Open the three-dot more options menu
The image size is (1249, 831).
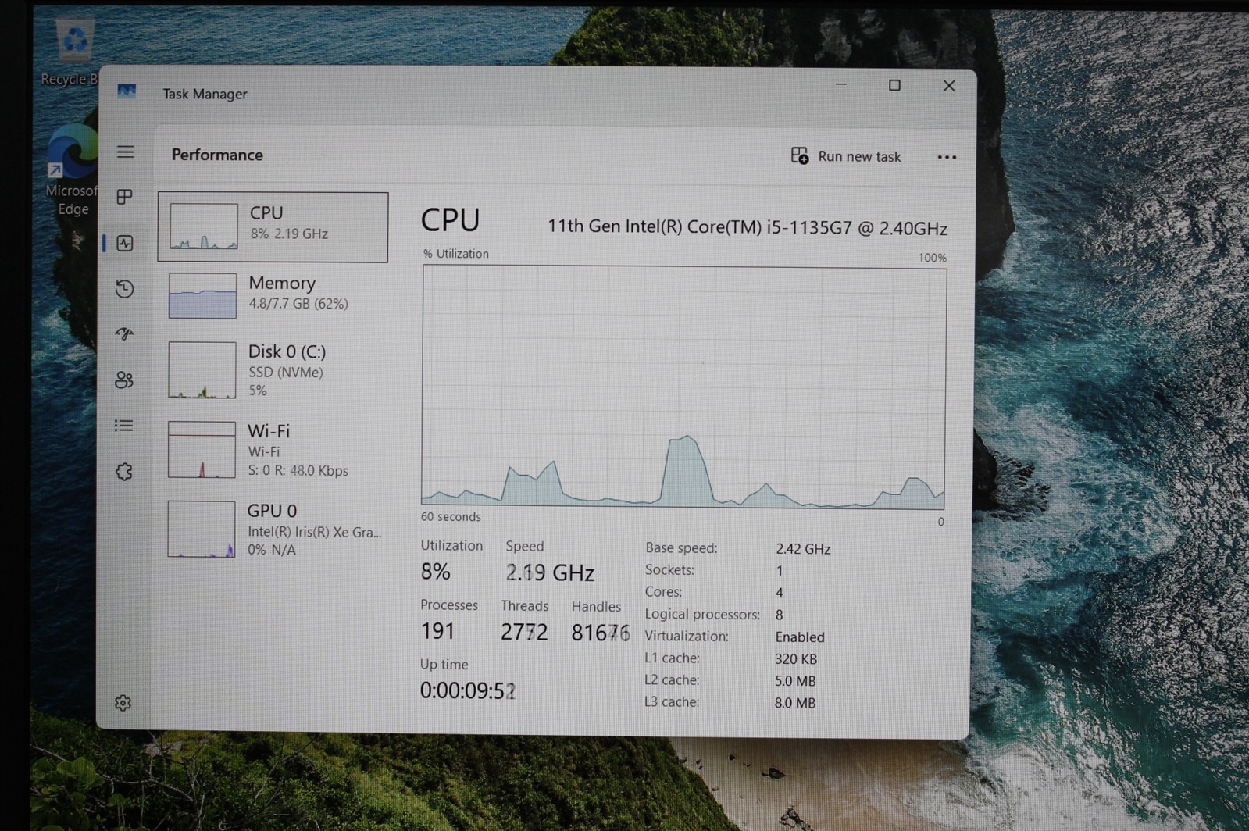pyautogui.click(x=947, y=157)
